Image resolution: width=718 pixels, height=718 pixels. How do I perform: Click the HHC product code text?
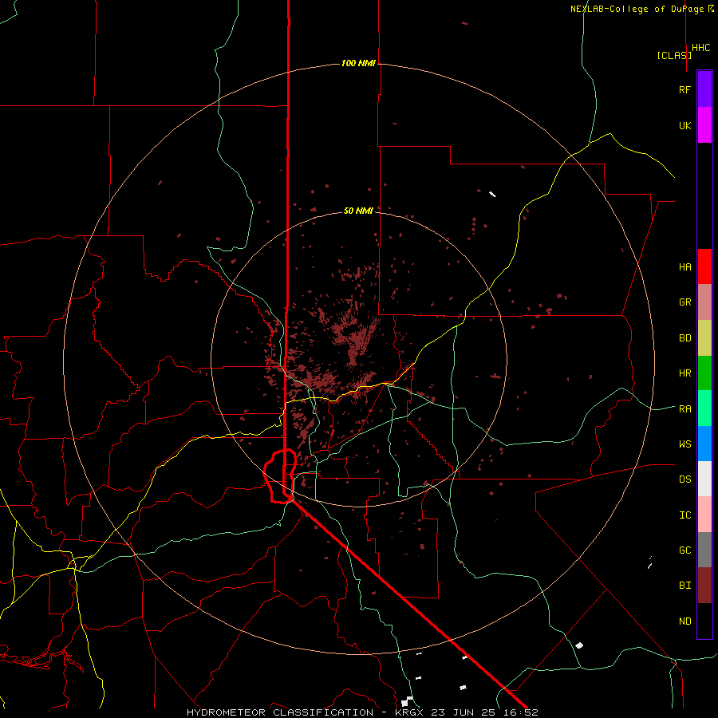[701, 48]
